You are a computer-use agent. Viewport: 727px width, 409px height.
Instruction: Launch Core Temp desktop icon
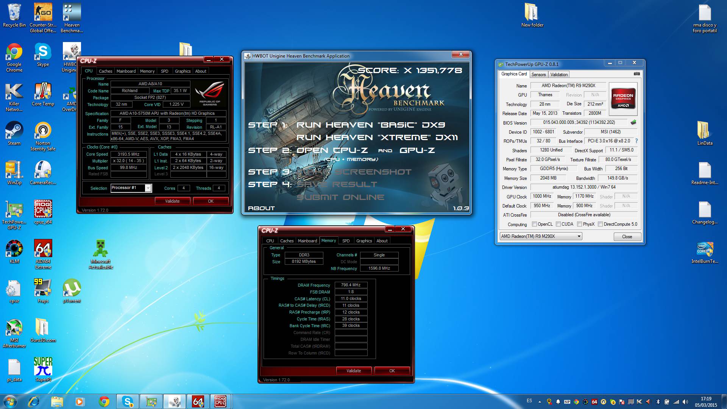(43, 94)
